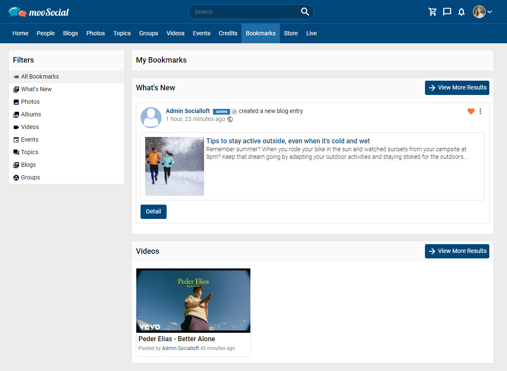Filter bookmarks by Blogs in sidebar
The width and height of the screenshot is (507, 371).
click(66, 165)
